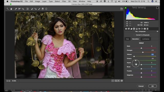Image resolution: width=164 pixels, height=92 pixels.
Task: Click the Blues saturation slider handle
Action: [141, 69]
